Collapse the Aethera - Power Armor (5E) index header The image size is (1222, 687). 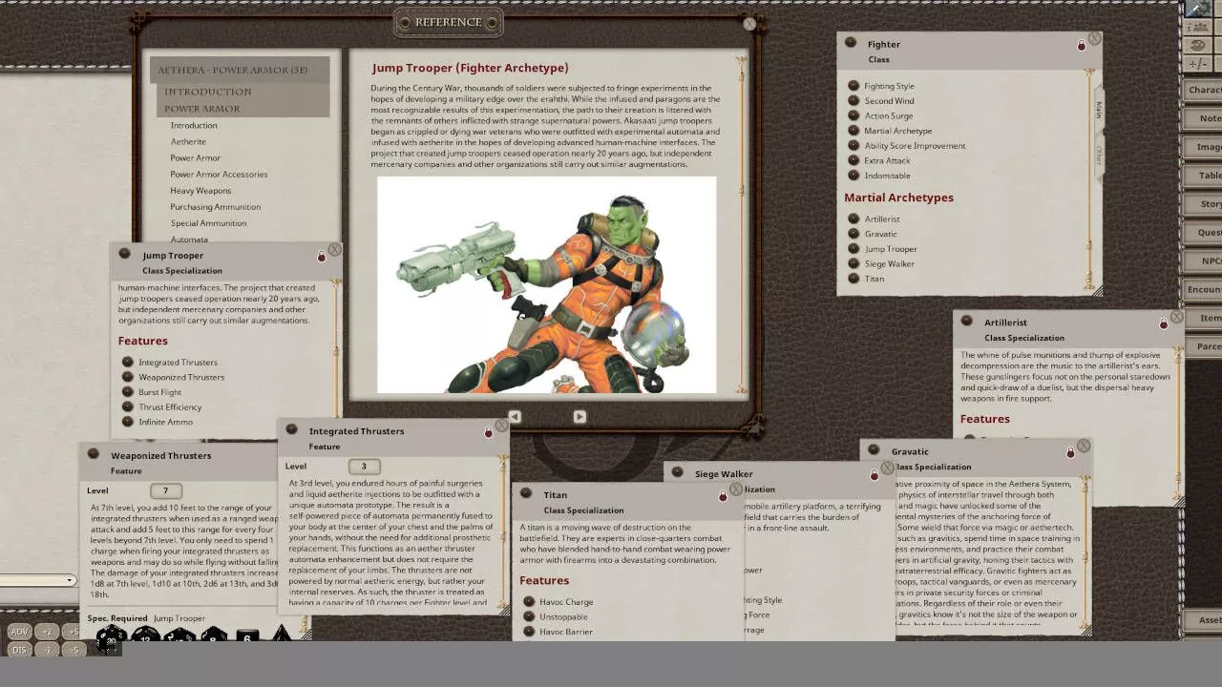click(x=240, y=70)
